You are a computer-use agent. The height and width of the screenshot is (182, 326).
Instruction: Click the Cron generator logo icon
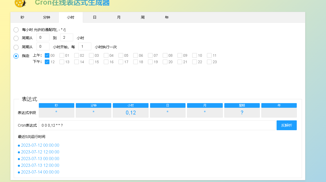(20, 3)
